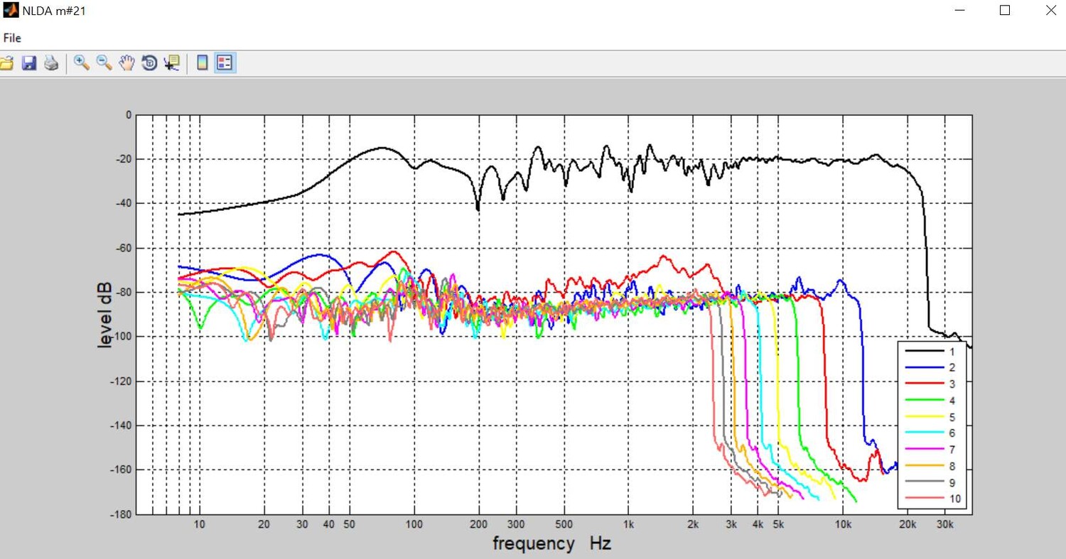1066x559 pixels.
Task: Print the figure using the printer icon
Action: [51, 63]
